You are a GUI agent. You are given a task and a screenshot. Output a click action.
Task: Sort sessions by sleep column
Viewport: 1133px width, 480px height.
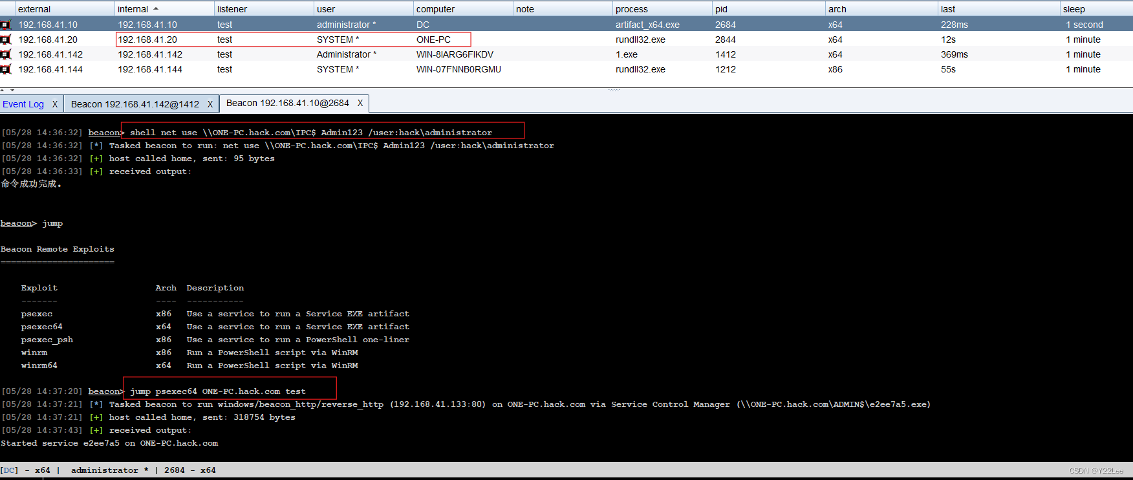(1096, 9)
